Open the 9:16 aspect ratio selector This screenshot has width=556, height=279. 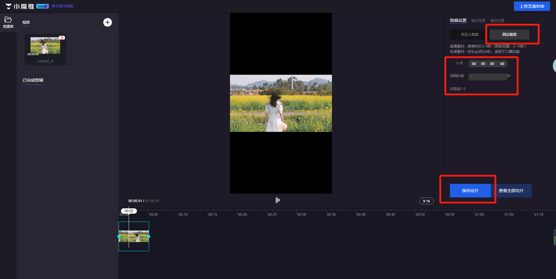(x=427, y=201)
